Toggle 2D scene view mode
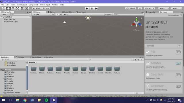184x103 pixels. click(x=53, y=14)
